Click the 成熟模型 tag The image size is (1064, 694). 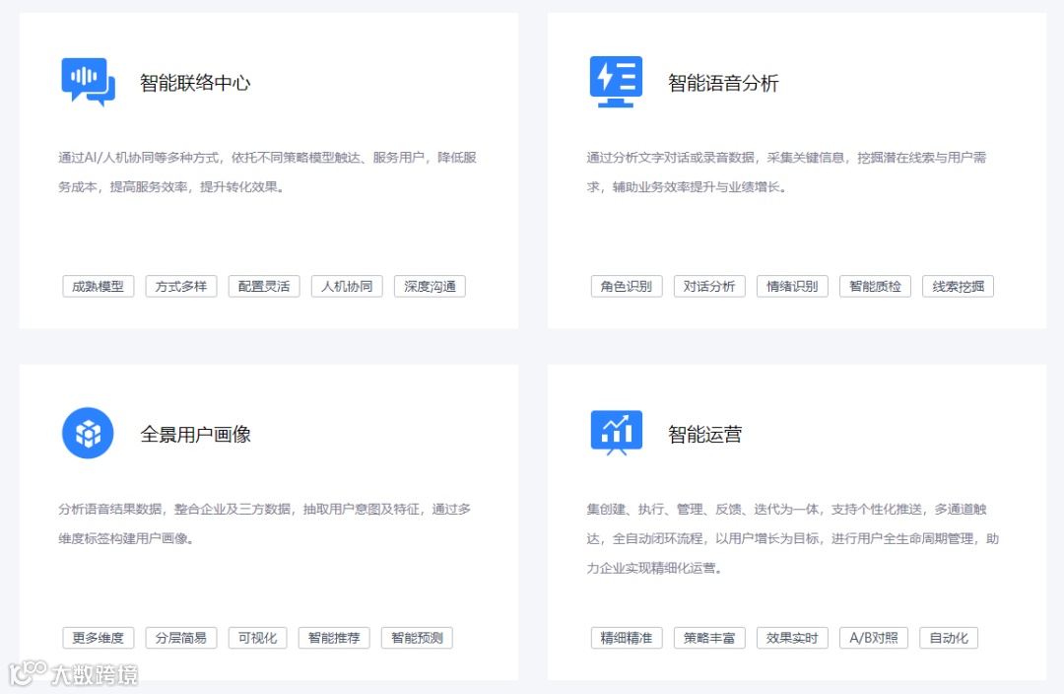tap(98, 286)
